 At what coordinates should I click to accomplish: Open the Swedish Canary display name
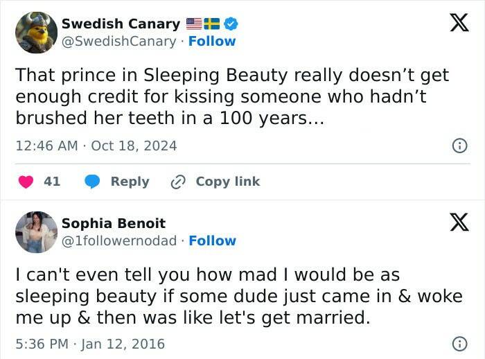121,24
